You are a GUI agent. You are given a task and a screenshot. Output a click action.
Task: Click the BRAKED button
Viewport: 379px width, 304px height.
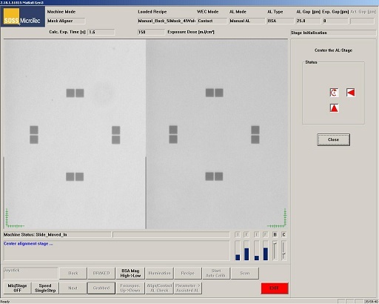pyautogui.click(x=101, y=273)
